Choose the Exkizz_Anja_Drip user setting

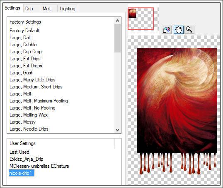pyautogui.click(x=27, y=159)
